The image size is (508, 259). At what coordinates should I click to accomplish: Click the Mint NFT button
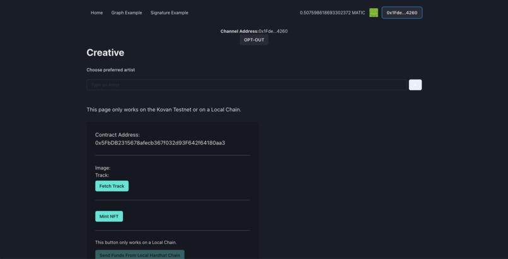pos(109,216)
